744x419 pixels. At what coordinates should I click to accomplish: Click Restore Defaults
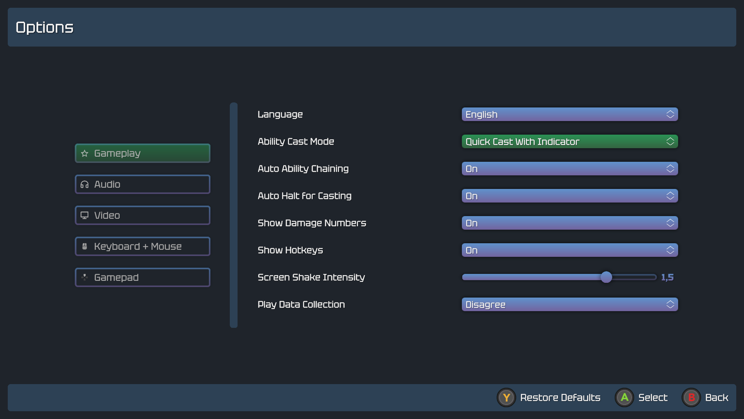[560, 398]
